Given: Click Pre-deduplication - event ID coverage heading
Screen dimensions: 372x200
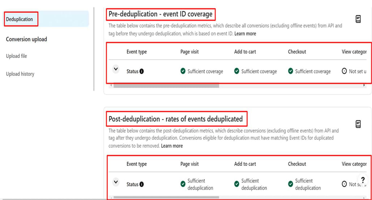Looking at the screenshot, I should pos(160,14).
